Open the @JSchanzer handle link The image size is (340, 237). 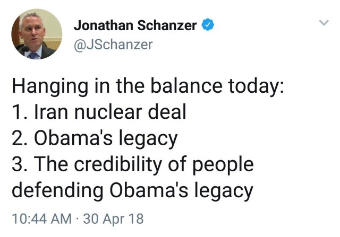[x=112, y=45]
